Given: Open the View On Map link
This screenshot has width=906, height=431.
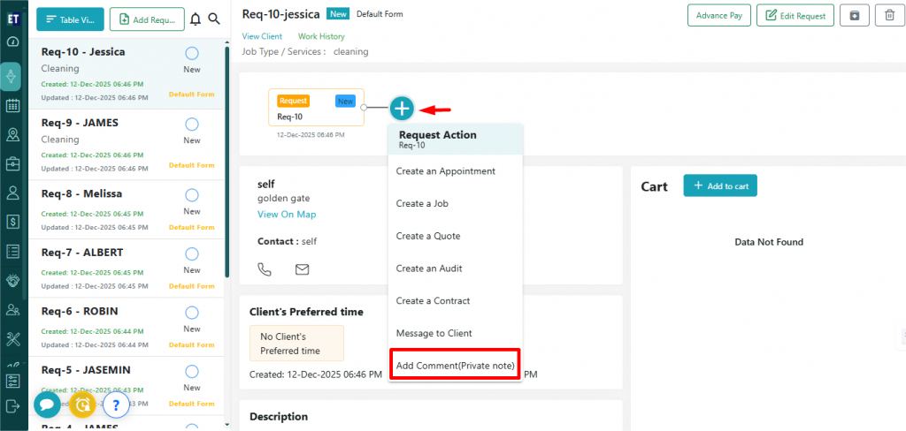Looking at the screenshot, I should [x=287, y=215].
